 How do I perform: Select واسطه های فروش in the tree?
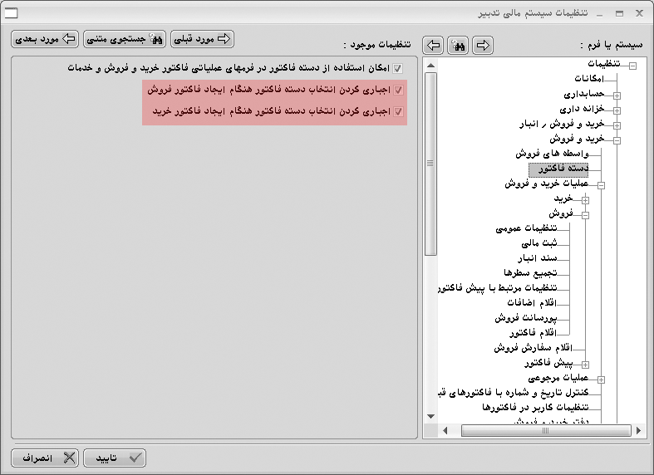click(552, 154)
